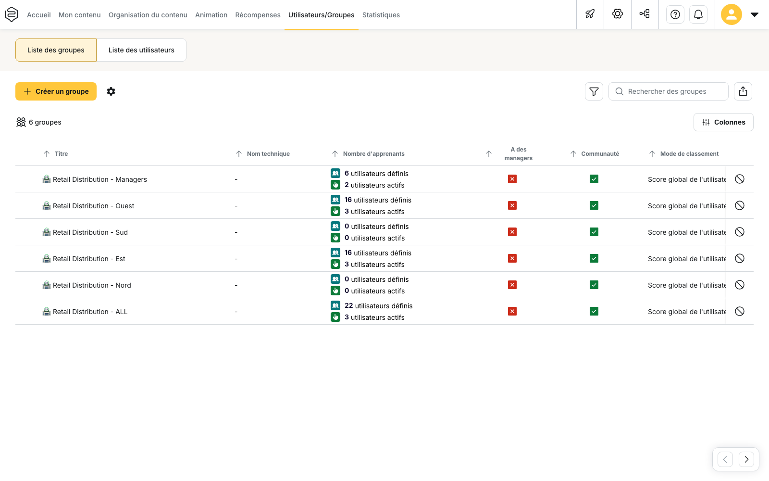Toggle Communauté checkbox for Managers group
The image size is (769, 481).
coord(594,179)
